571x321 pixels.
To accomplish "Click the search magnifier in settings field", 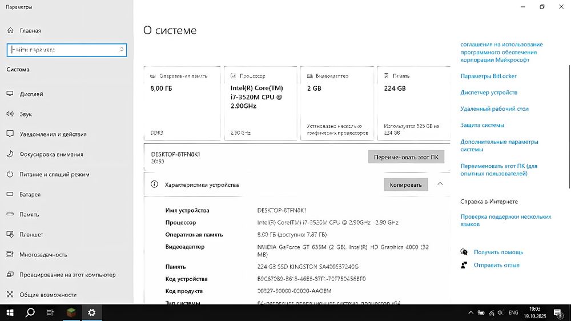I will pyautogui.click(x=121, y=50).
